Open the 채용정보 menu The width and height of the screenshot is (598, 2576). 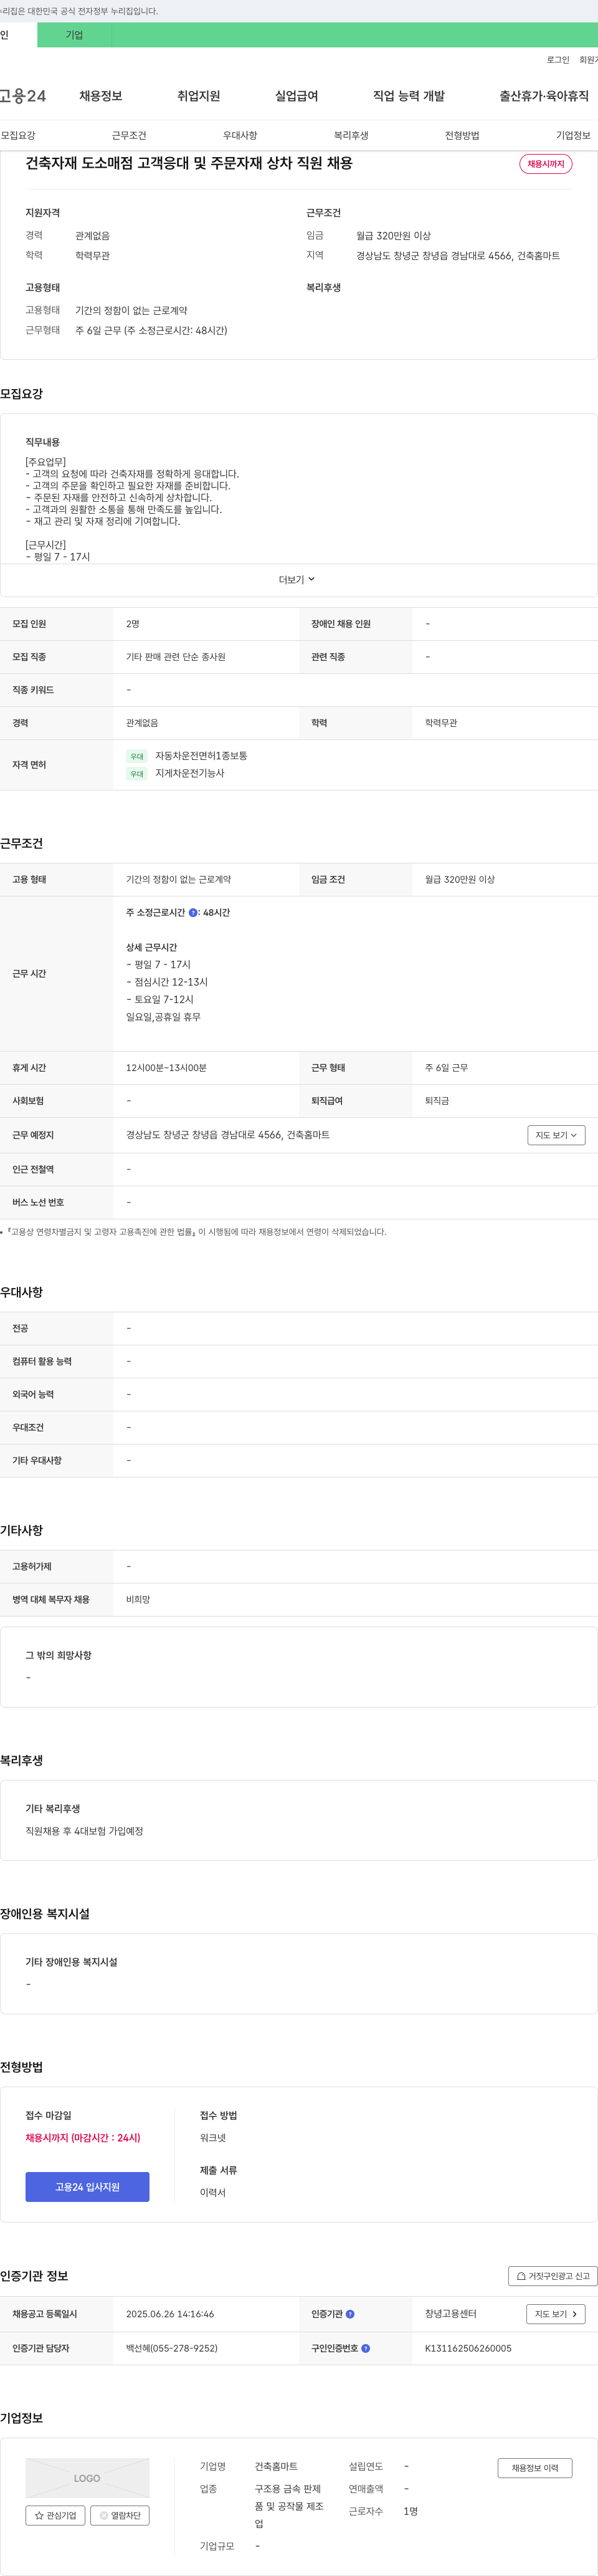101,96
